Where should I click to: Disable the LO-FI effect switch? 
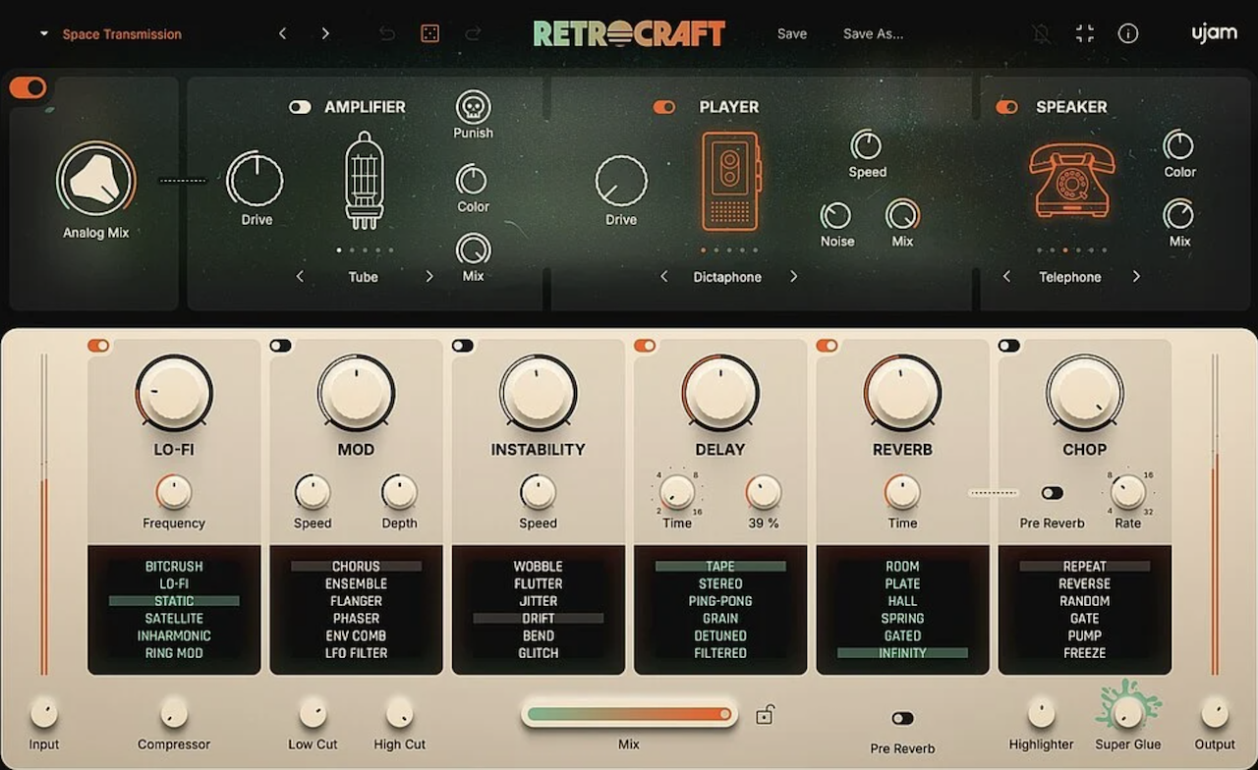pos(98,346)
